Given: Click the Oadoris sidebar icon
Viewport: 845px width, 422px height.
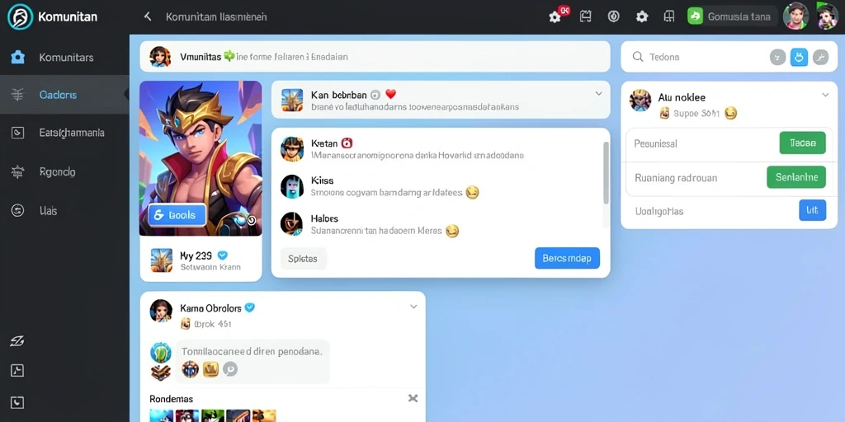Looking at the screenshot, I should pos(18,95).
